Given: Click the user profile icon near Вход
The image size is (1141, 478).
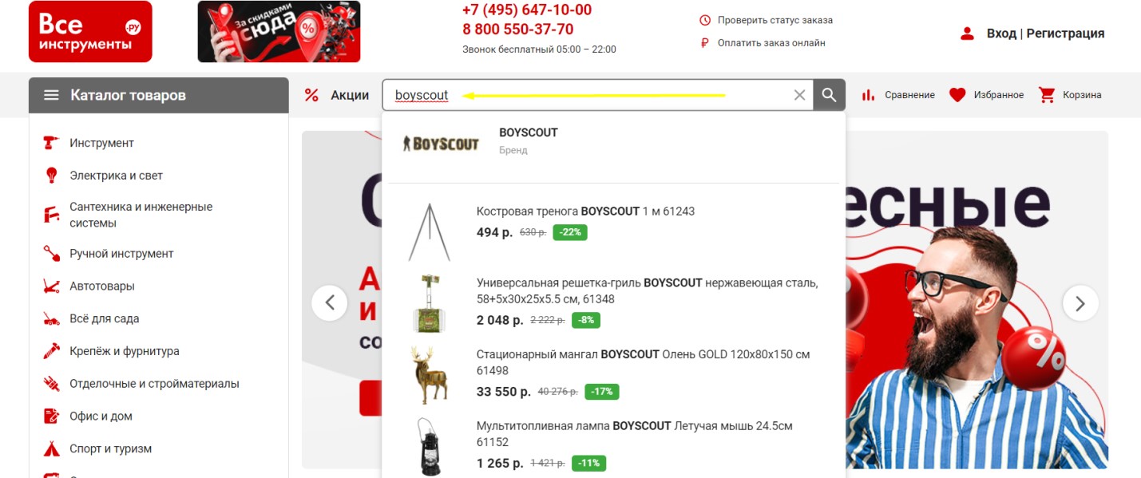Looking at the screenshot, I should (x=967, y=34).
